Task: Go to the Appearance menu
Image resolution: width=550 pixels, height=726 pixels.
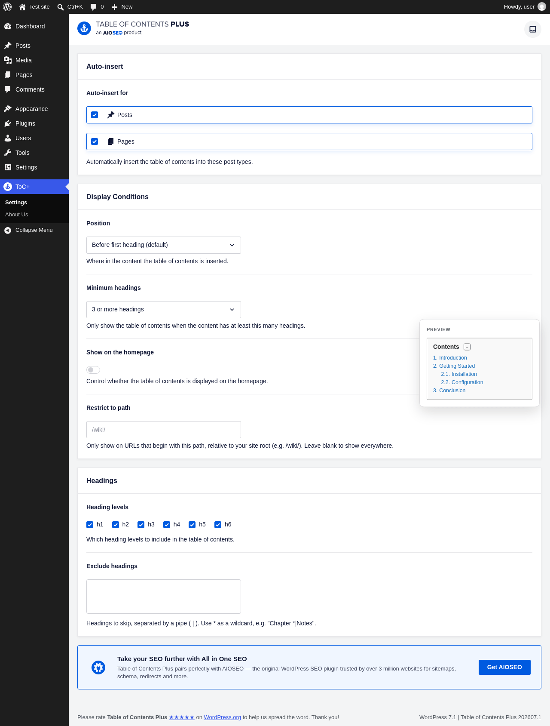Action: pos(34,109)
